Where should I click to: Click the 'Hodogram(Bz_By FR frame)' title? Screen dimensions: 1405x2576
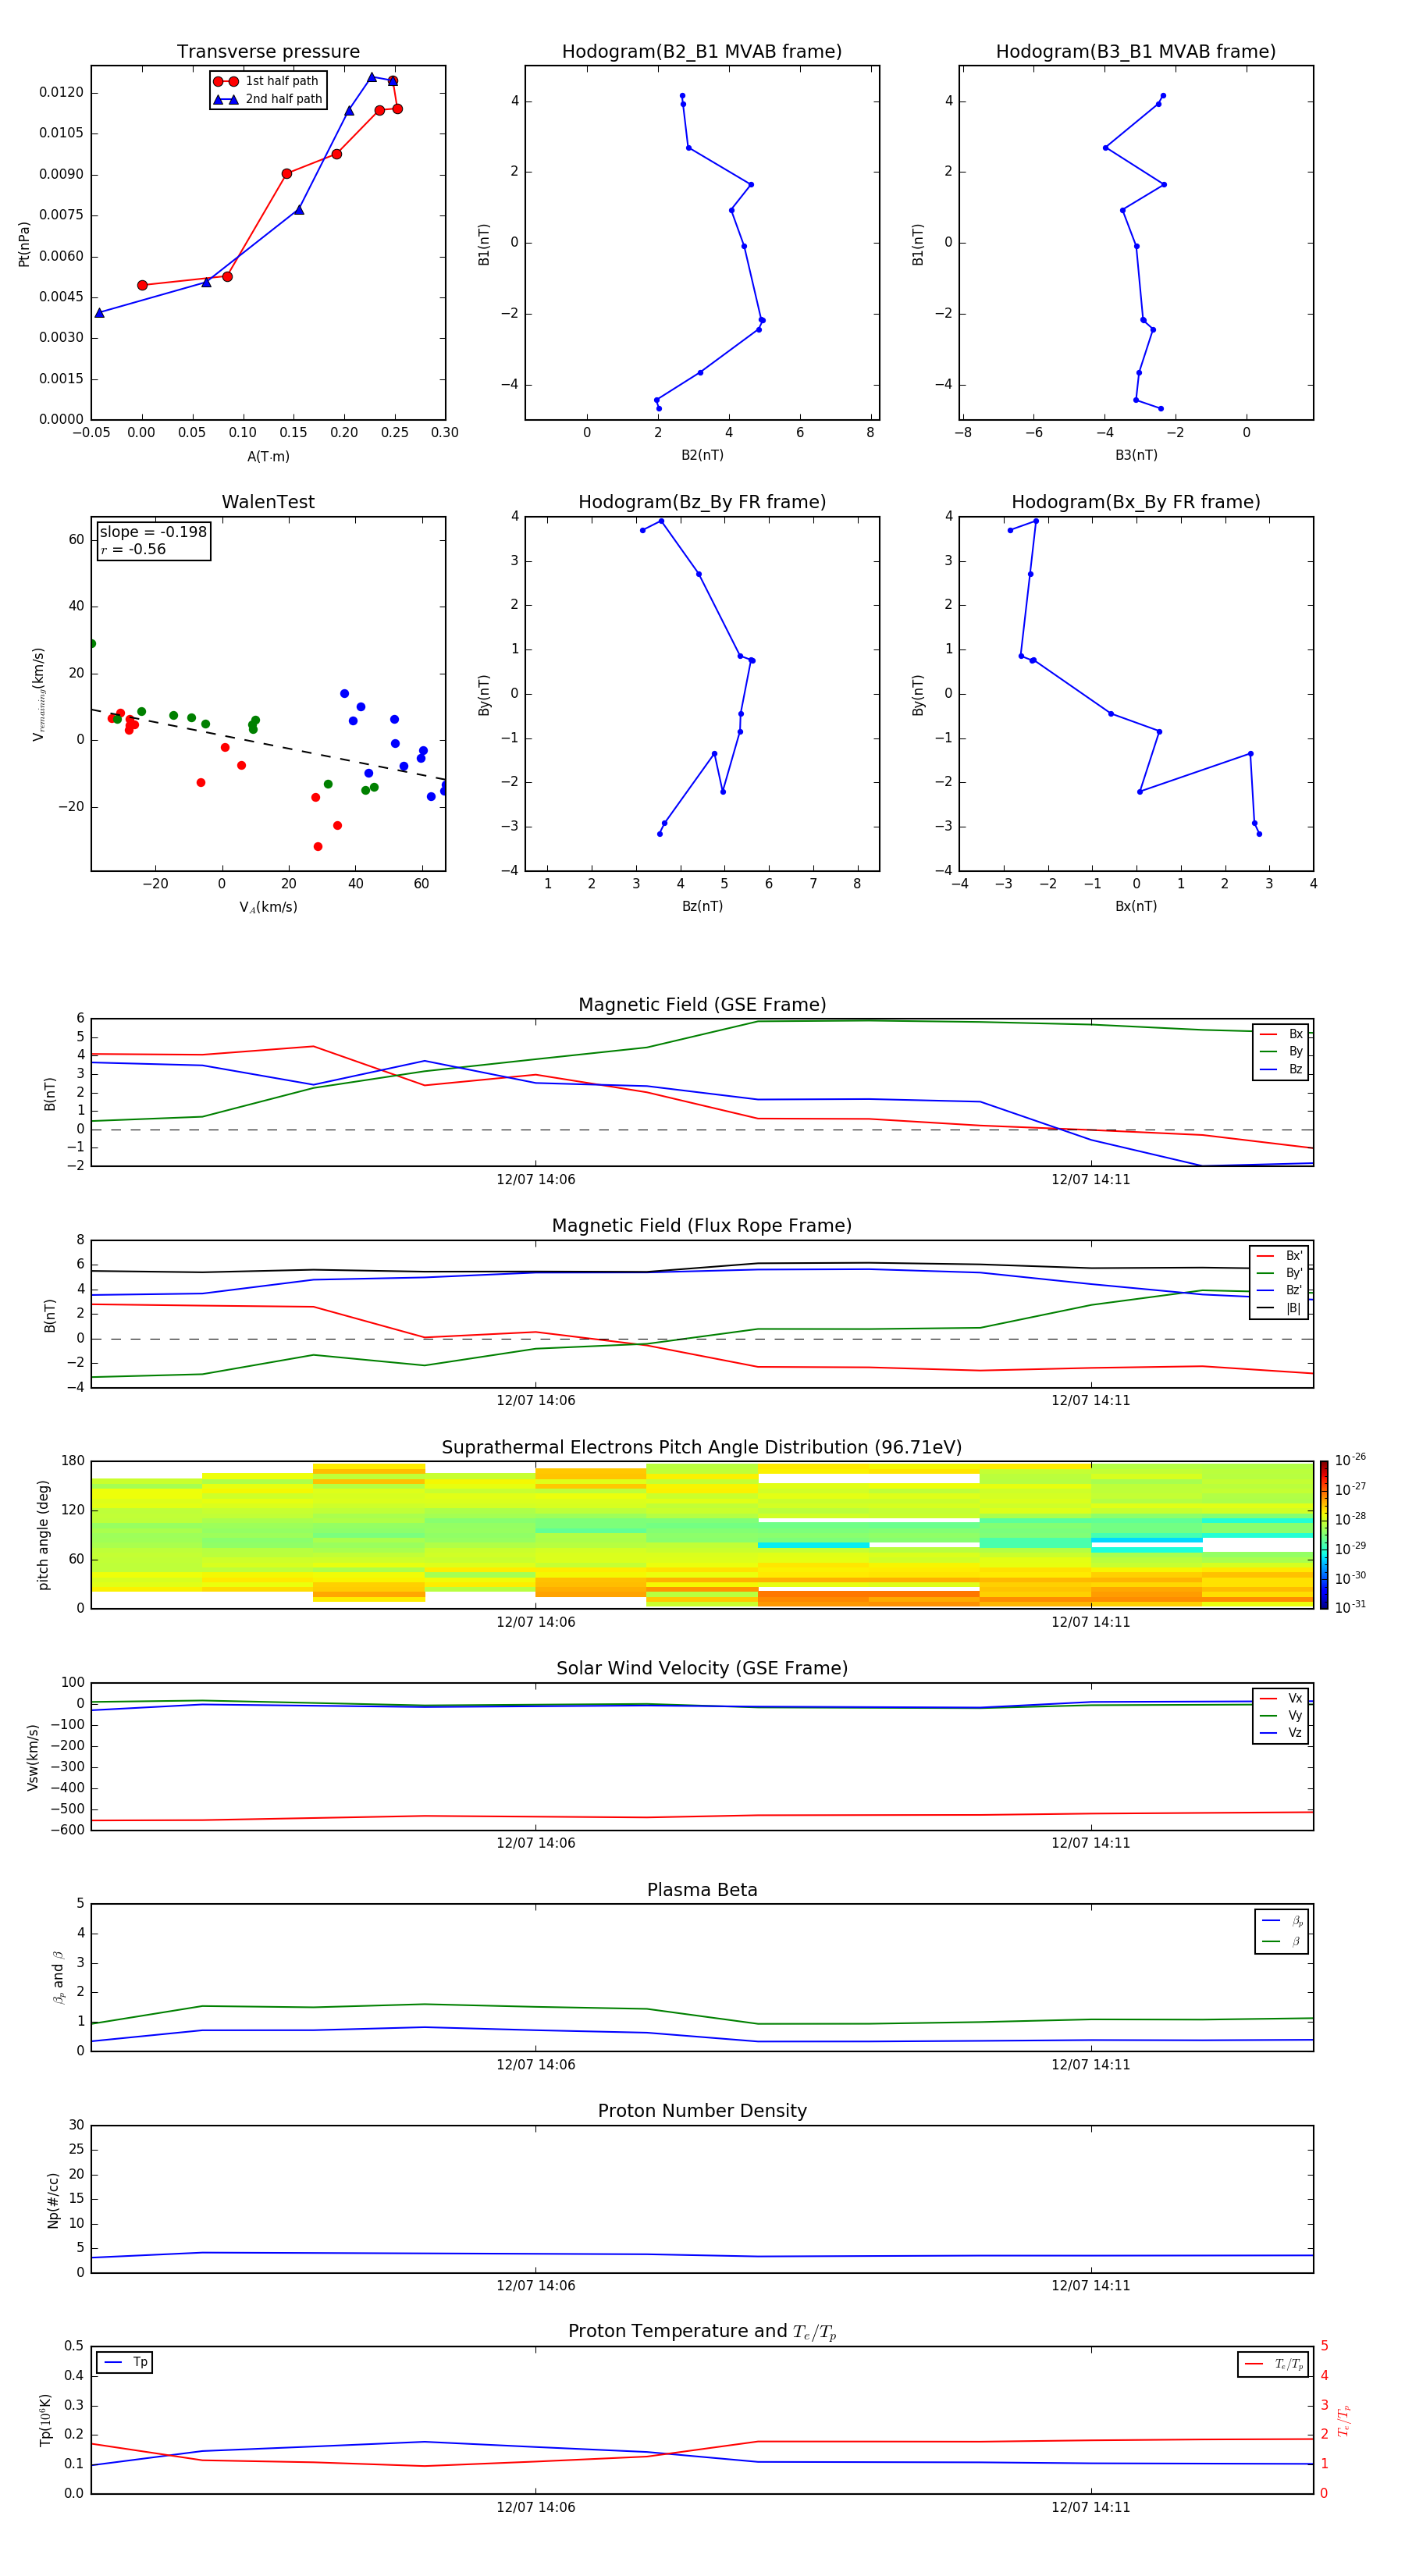click(x=702, y=502)
